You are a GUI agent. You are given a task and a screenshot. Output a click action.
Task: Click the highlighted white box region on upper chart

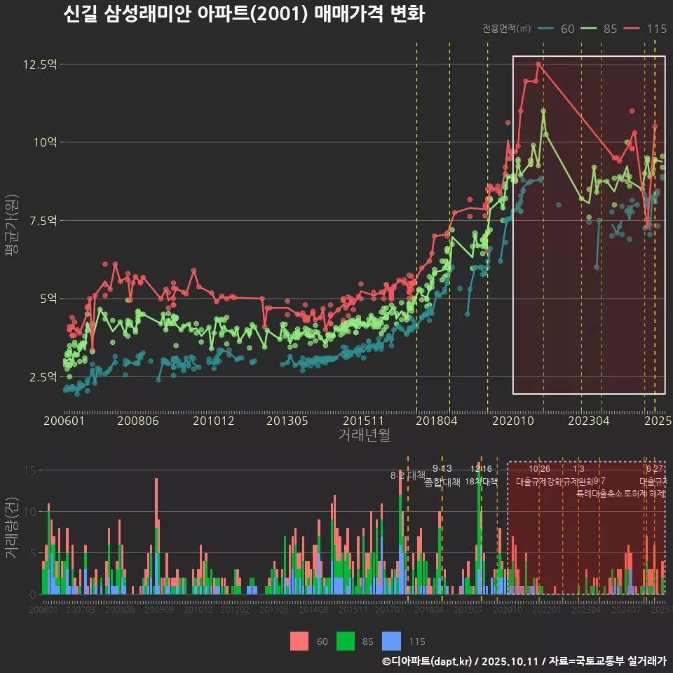coord(589,224)
